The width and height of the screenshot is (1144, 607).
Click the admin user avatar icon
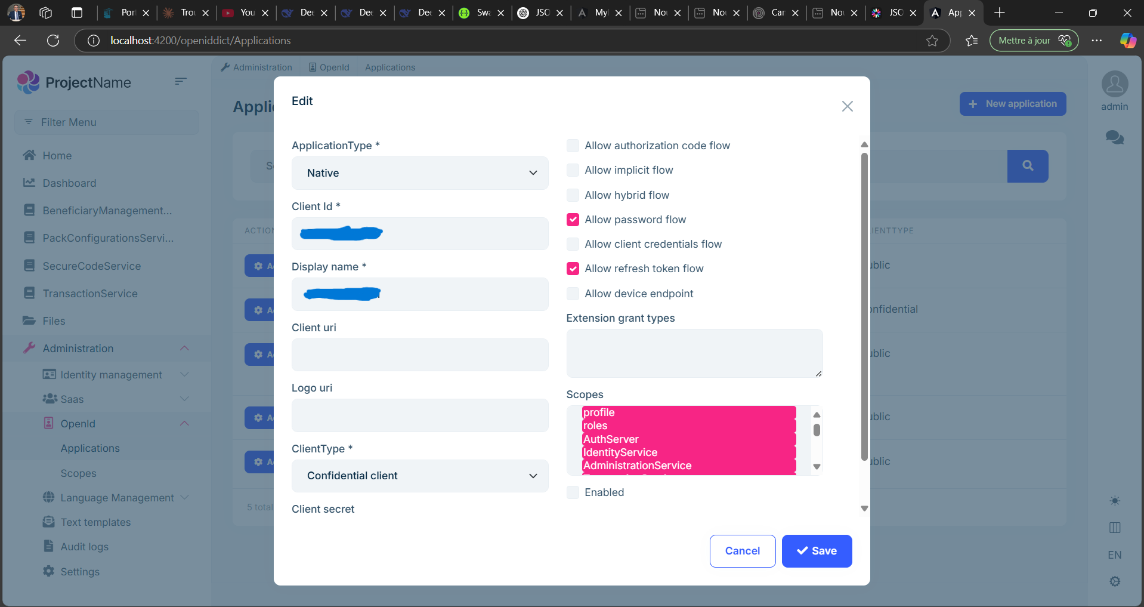coord(1114,84)
